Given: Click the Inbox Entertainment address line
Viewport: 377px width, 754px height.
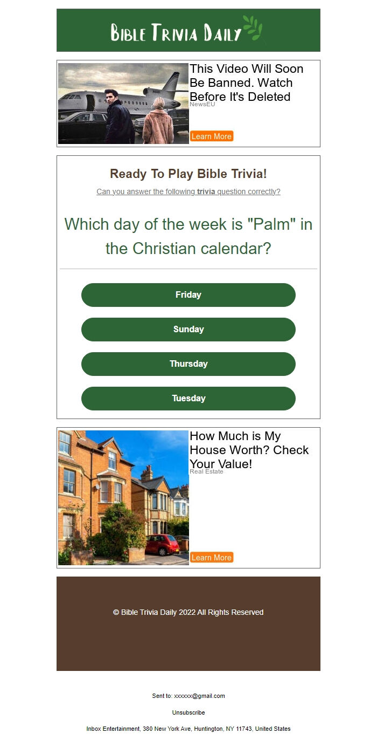Looking at the screenshot, I should [x=188, y=729].
